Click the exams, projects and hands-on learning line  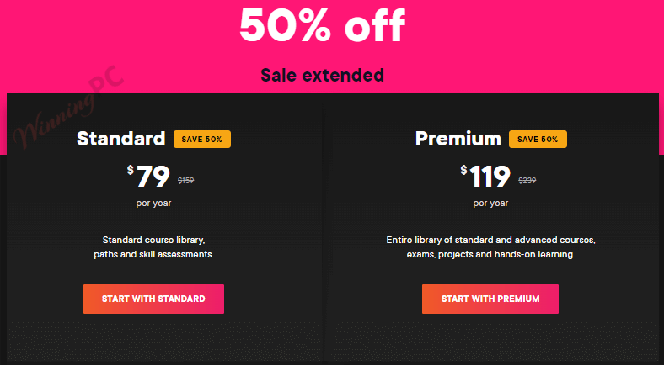point(490,254)
